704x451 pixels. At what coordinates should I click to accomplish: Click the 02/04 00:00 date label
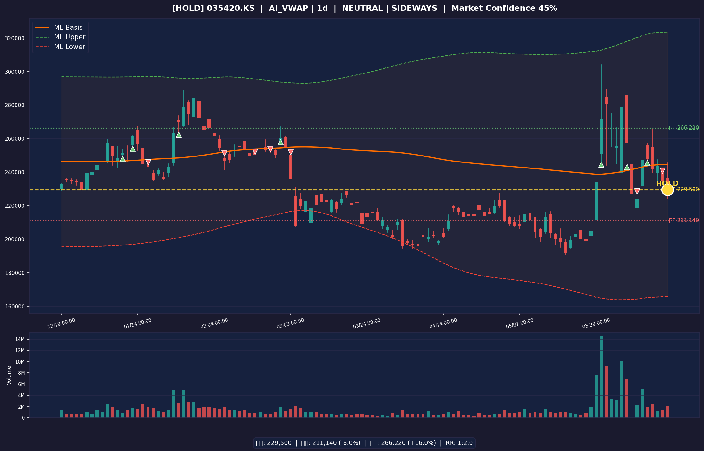(x=214, y=324)
